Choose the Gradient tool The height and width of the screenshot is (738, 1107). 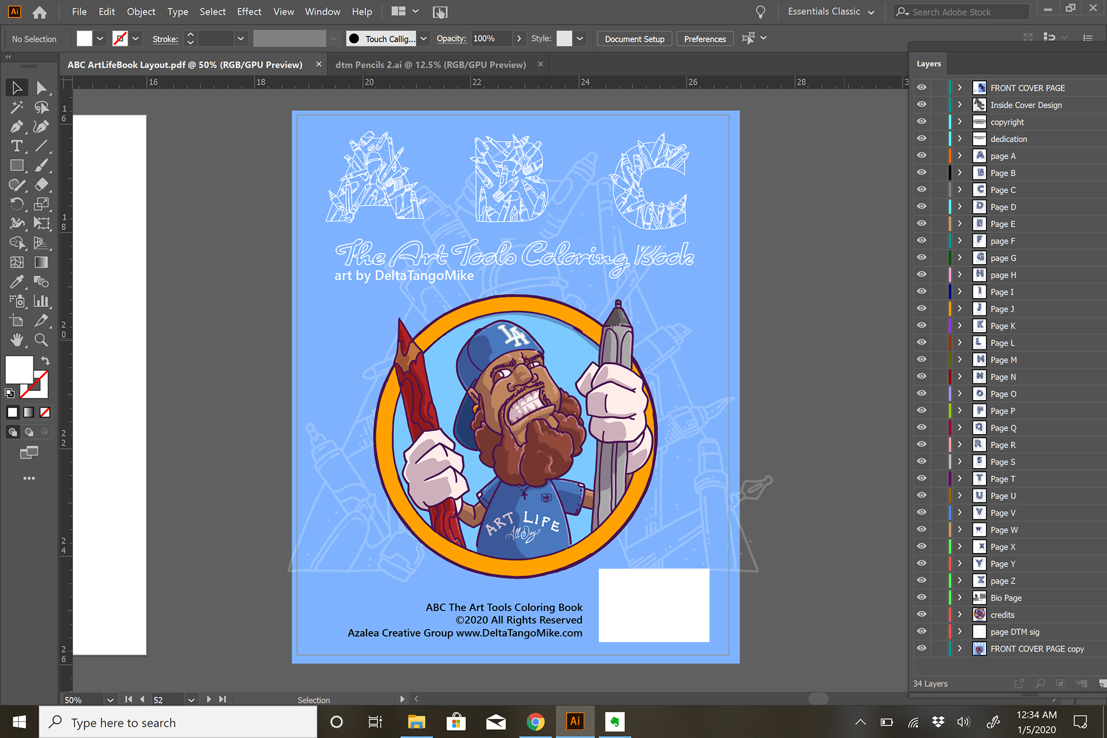pyautogui.click(x=41, y=262)
